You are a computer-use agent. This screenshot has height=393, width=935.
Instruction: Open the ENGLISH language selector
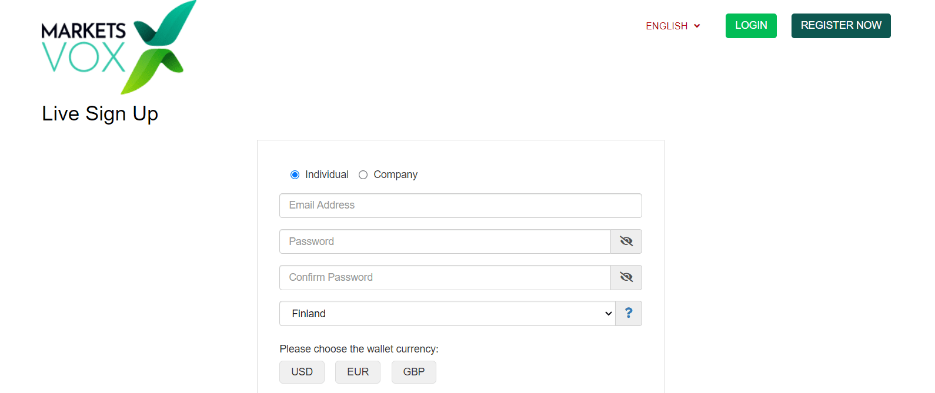(x=673, y=26)
